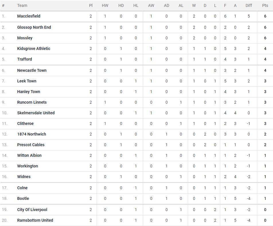
Task: Open Skelmersdale United team page
Action: [x=36, y=113]
